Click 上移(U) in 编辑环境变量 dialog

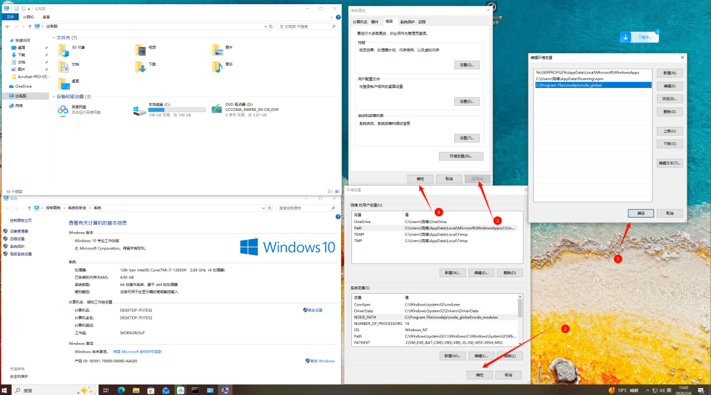[669, 131]
